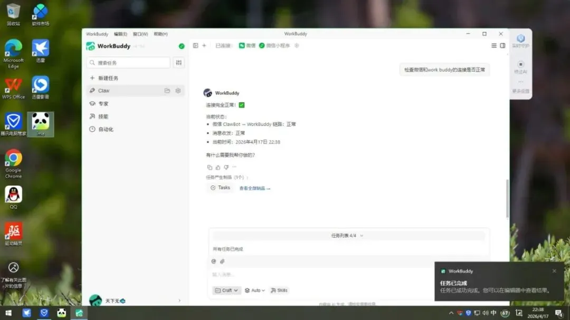Open 腾讯电脑管家 desktop icon
Image resolution: width=570 pixels, height=320 pixels.
[x=13, y=124]
